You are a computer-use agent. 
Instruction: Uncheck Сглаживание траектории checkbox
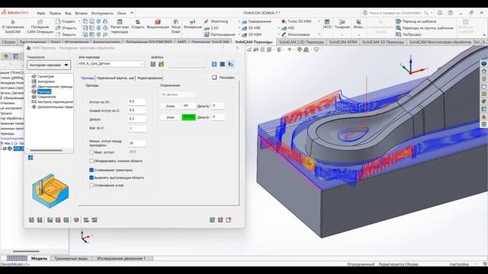tap(91, 170)
